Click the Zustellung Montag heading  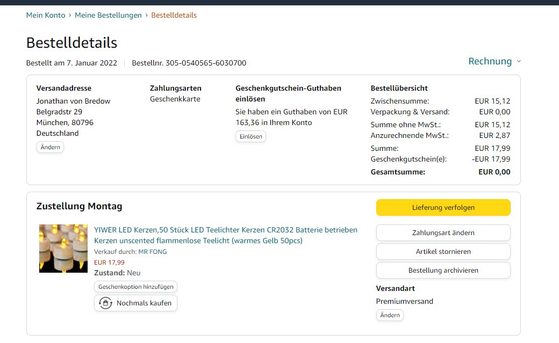tap(79, 206)
